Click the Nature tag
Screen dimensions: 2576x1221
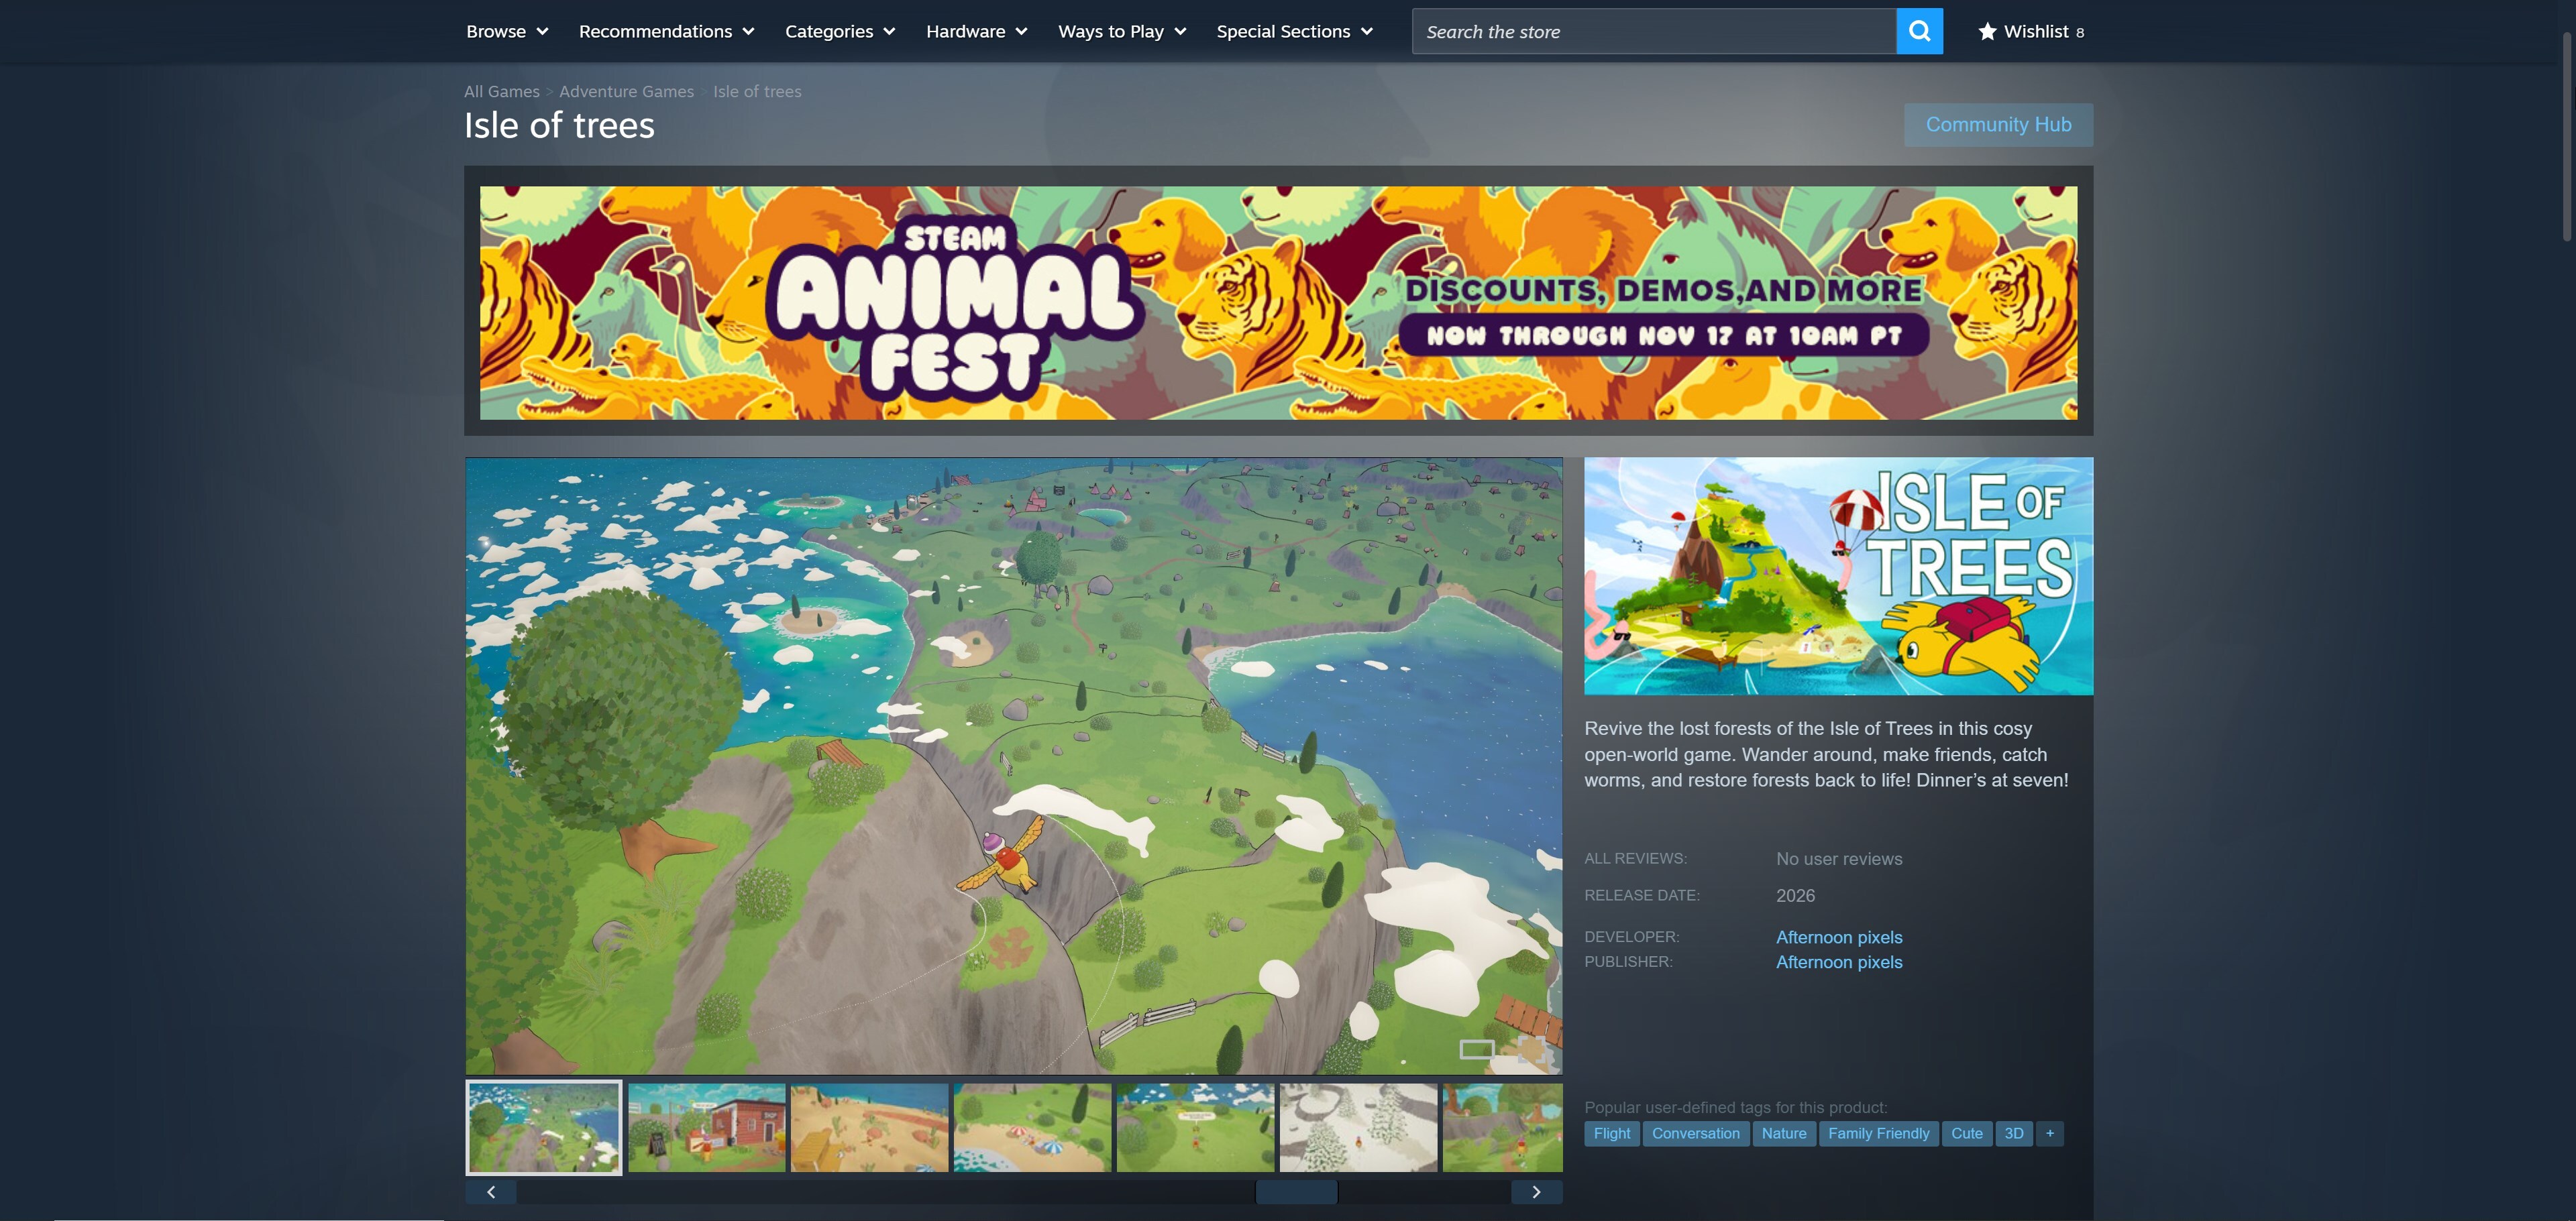pos(1783,1133)
